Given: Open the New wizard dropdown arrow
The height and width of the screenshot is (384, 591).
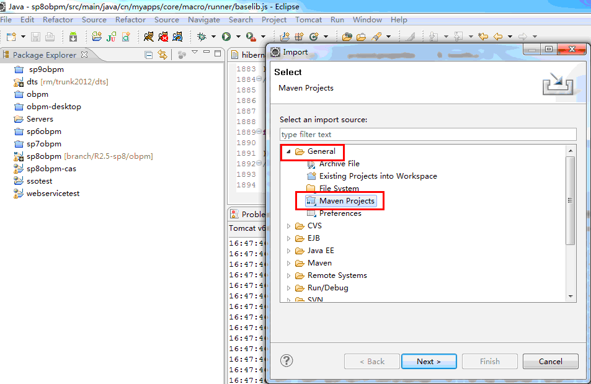Looking at the screenshot, I should coord(23,37).
